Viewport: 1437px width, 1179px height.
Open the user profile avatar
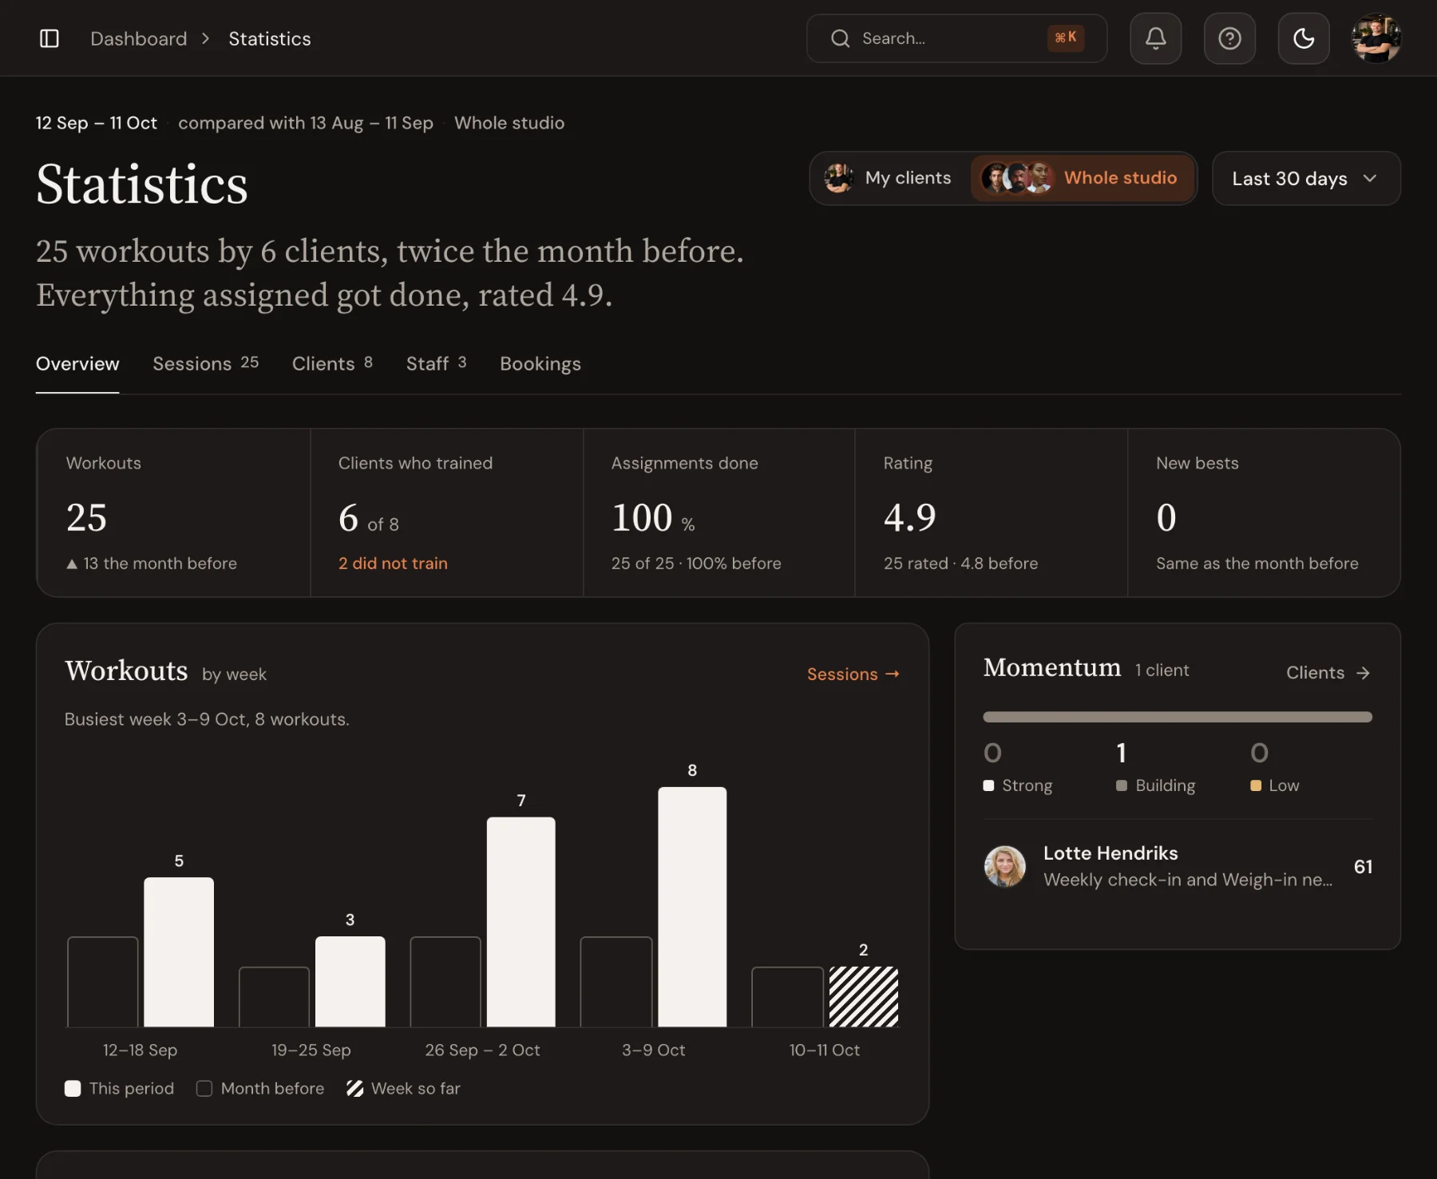pyautogui.click(x=1376, y=38)
